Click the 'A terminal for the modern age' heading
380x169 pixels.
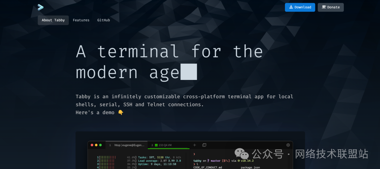coord(169,62)
